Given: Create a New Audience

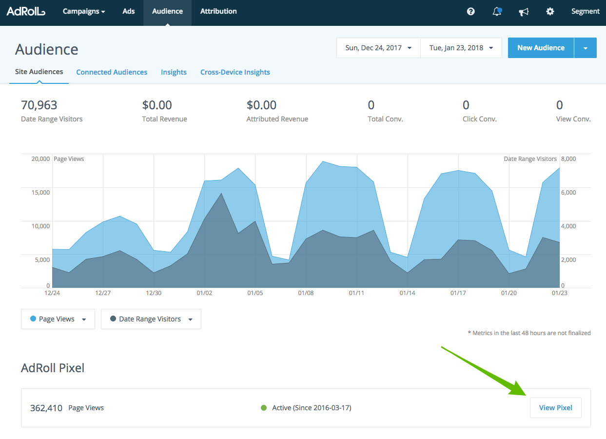Looking at the screenshot, I should tap(540, 47).
